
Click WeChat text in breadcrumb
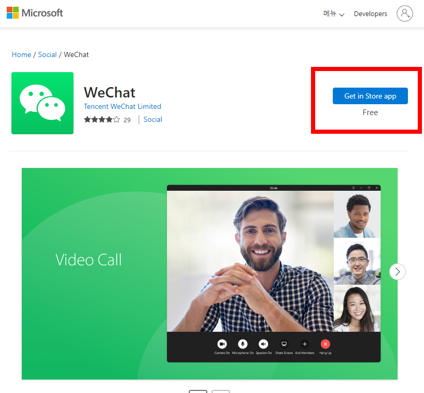(x=76, y=54)
